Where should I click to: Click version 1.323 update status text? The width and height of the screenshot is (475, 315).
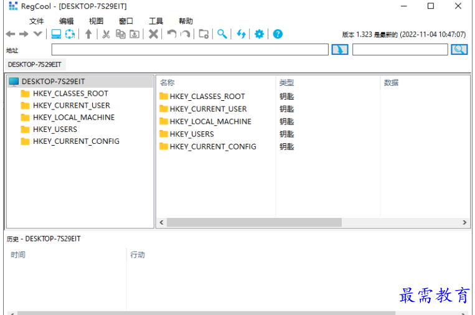pos(404,34)
